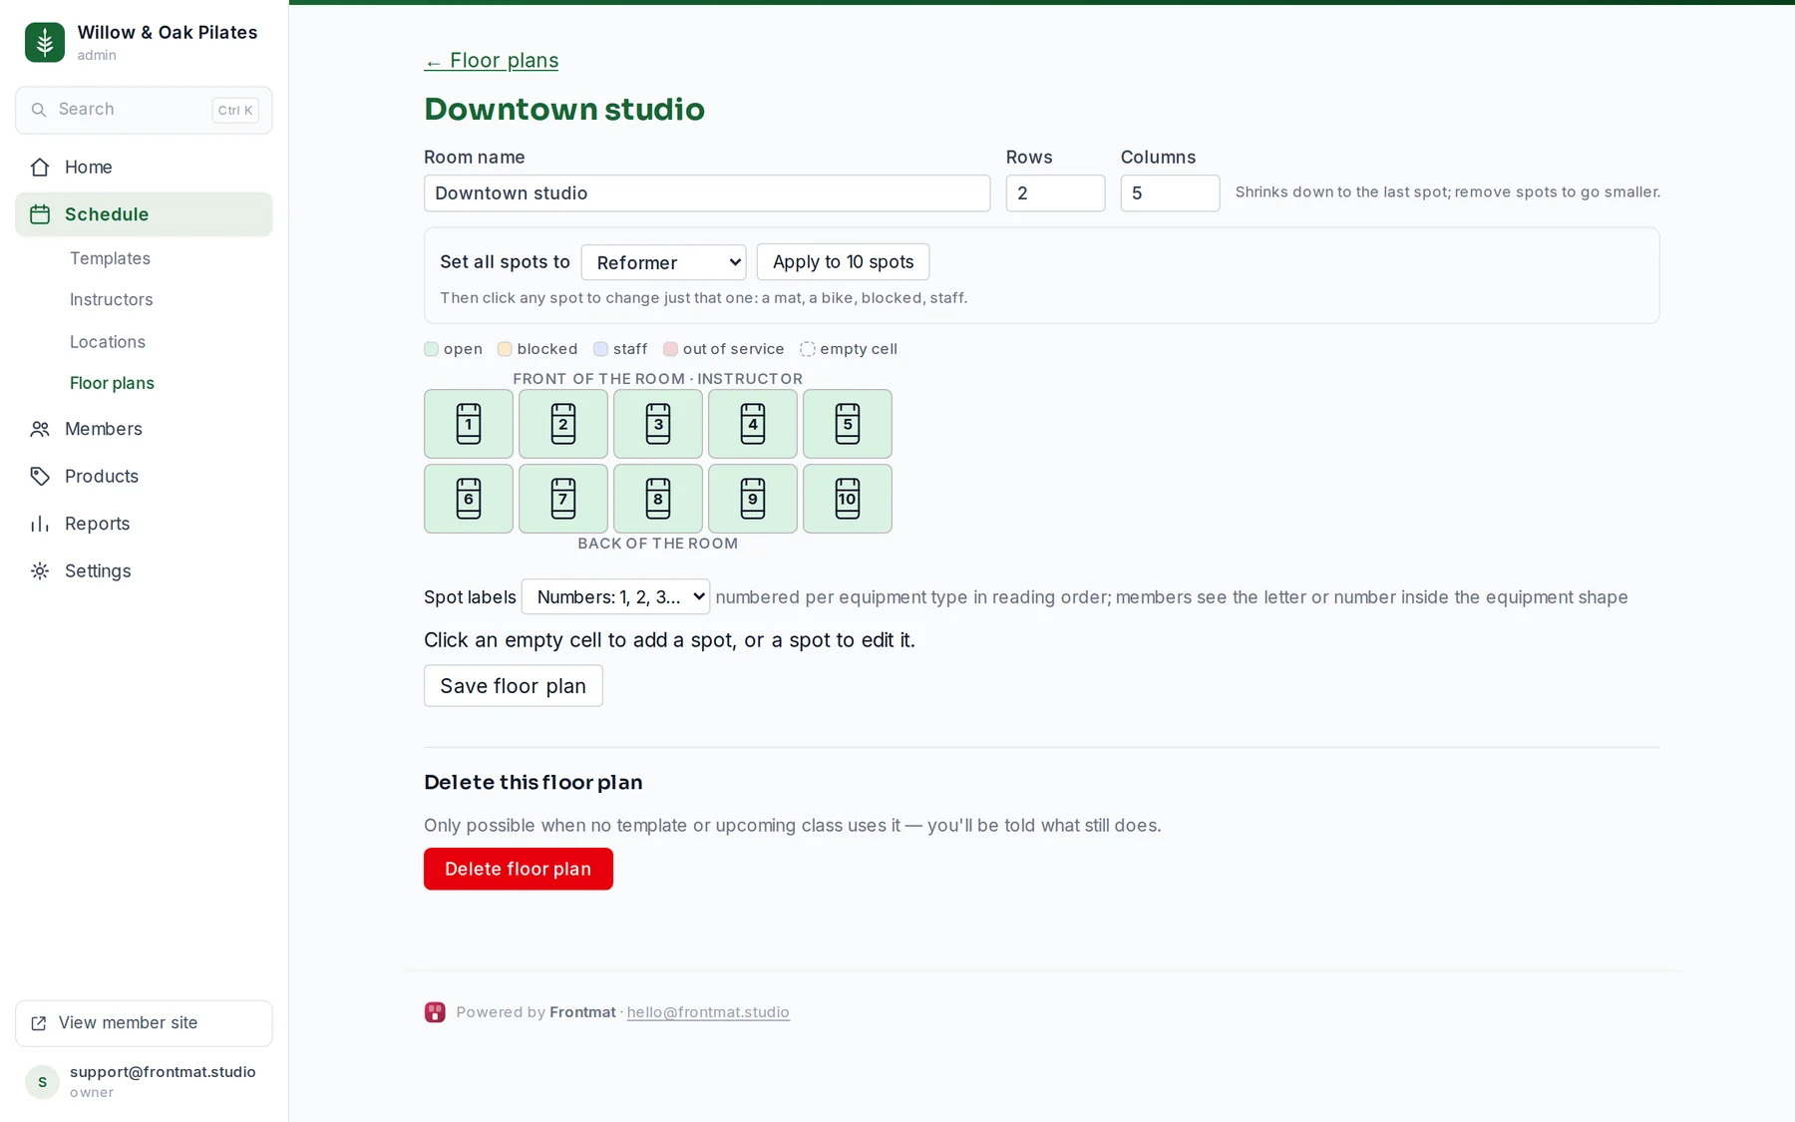Click the blue staff legend swatch
This screenshot has height=1122, width=1795.
600,349
